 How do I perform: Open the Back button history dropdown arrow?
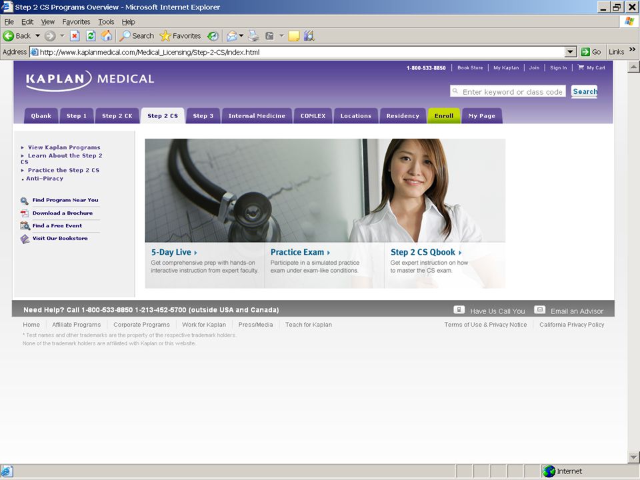point(37,36)
